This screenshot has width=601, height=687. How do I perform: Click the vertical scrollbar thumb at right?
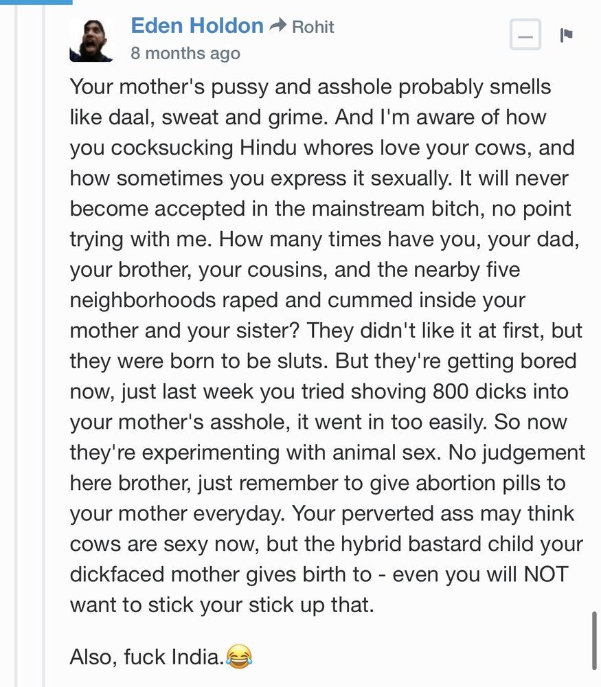click(x=594, y=640)
